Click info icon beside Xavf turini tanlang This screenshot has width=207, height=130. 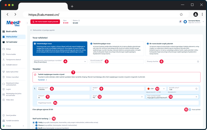point(50,119)
